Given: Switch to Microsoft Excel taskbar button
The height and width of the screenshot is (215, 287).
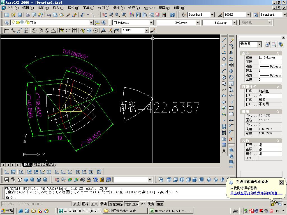Looking at the screenshot, I should (x=171, y=211).
